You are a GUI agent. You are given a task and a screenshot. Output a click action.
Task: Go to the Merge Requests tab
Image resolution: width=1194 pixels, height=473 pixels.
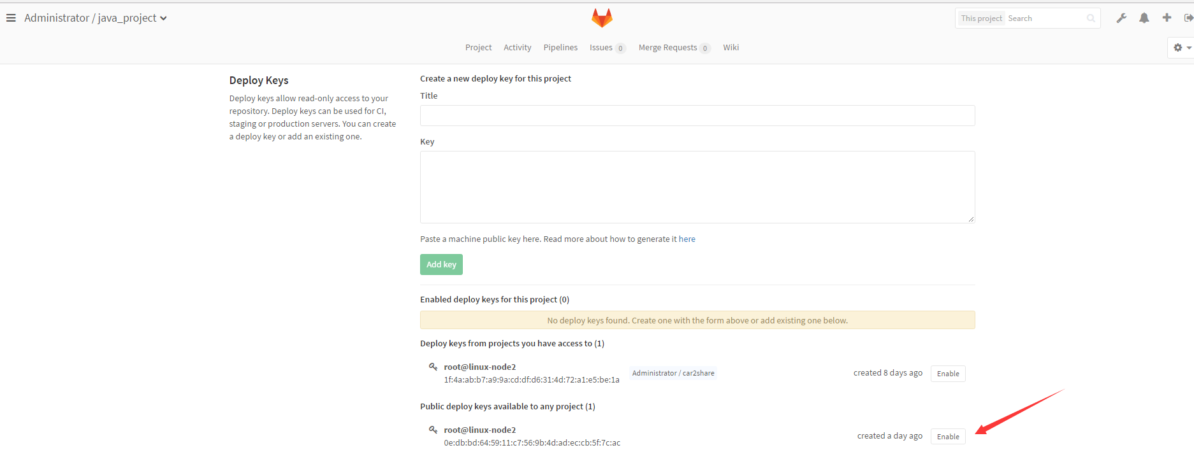(x=667, y=48)
